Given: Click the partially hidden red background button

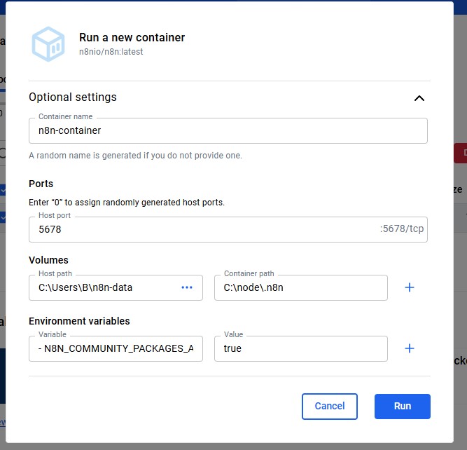Looking at the screenshot, I should (x=460, y=154).
